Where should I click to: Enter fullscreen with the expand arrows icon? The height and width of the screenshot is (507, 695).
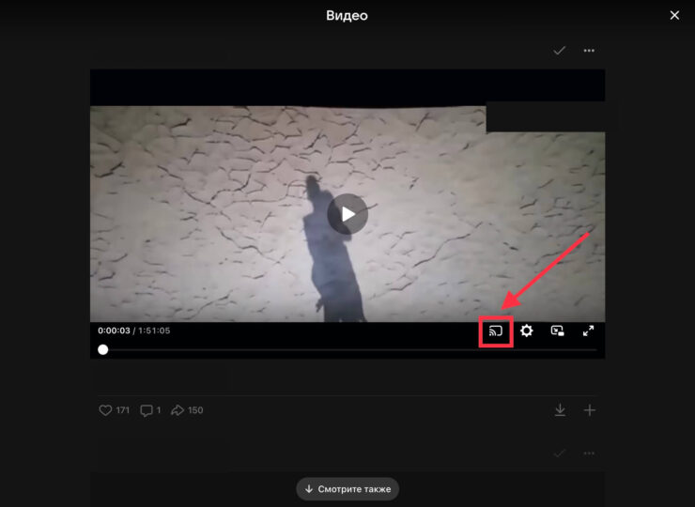pos(589,330)
